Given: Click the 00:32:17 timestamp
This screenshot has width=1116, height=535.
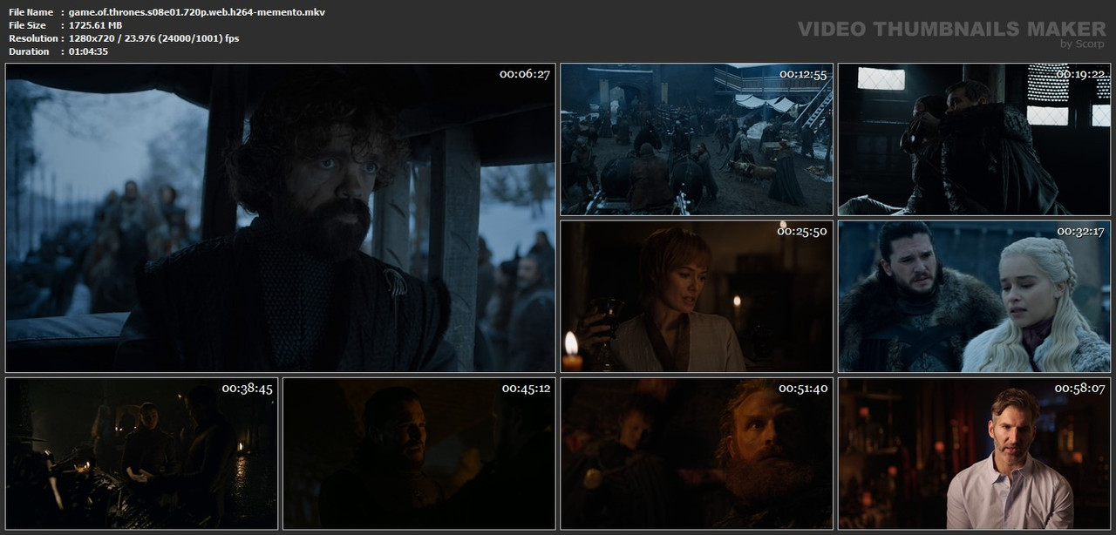Looking at the screenshot, I should 1080,231.
